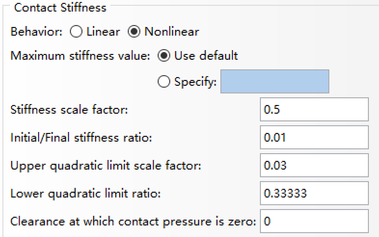Click the Initial/Final stiffness ratio label
The image size is (379, 237).
pyautogui.click(x=81, y=138)
